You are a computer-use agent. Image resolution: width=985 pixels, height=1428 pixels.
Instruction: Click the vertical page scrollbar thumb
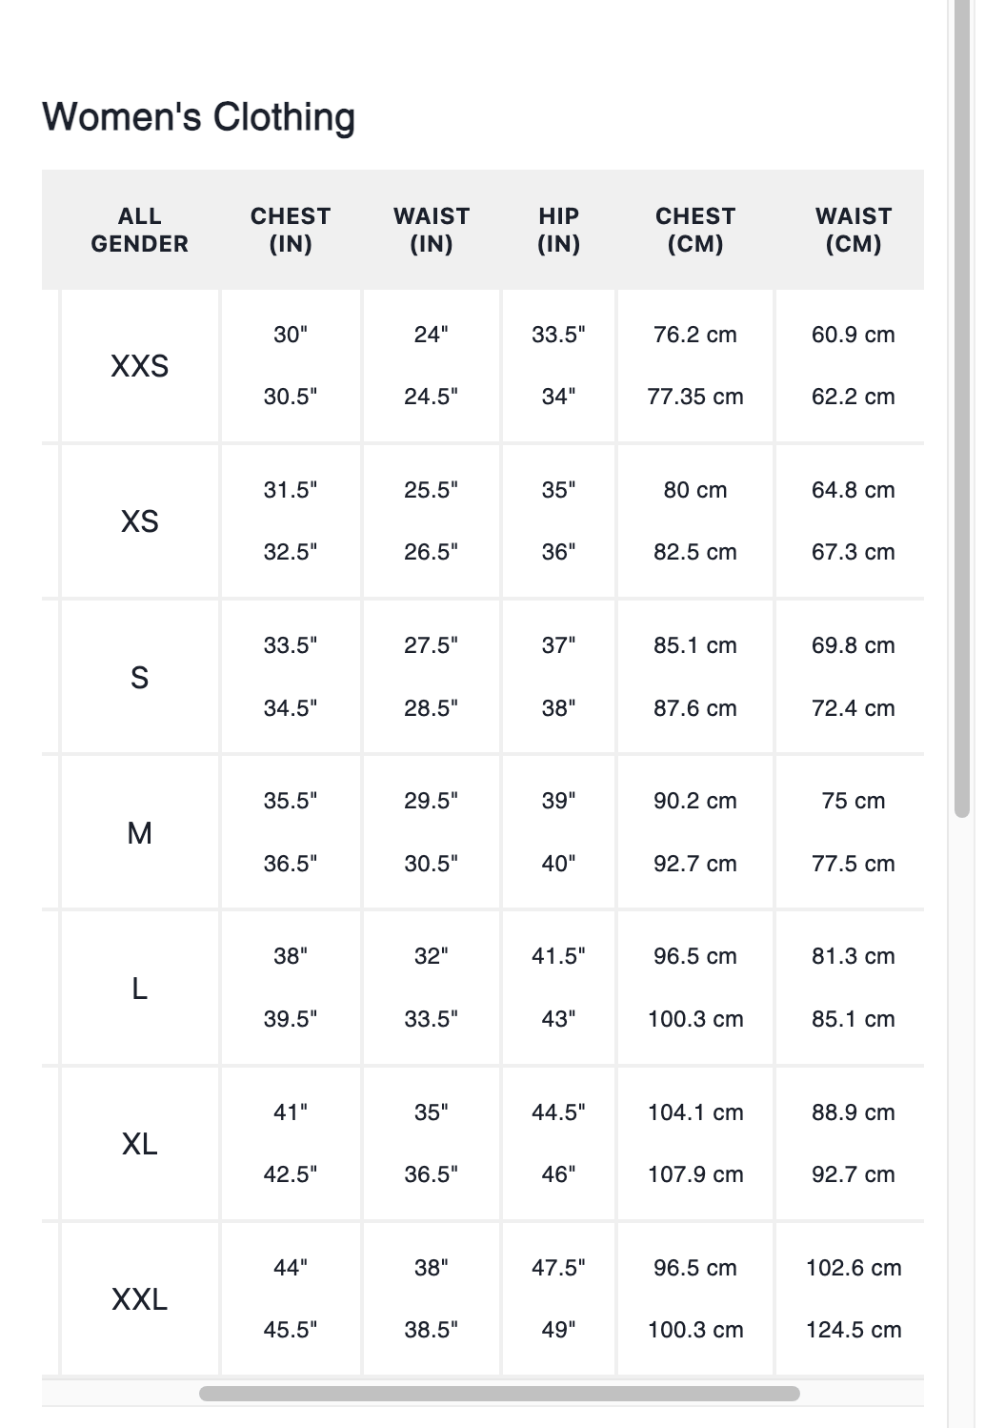(961, 409)
